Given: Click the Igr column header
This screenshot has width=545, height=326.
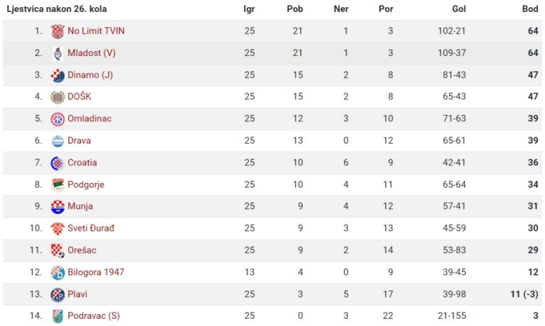Looking at the screenshot, I should pyautogui.click(x=249, y=9).
